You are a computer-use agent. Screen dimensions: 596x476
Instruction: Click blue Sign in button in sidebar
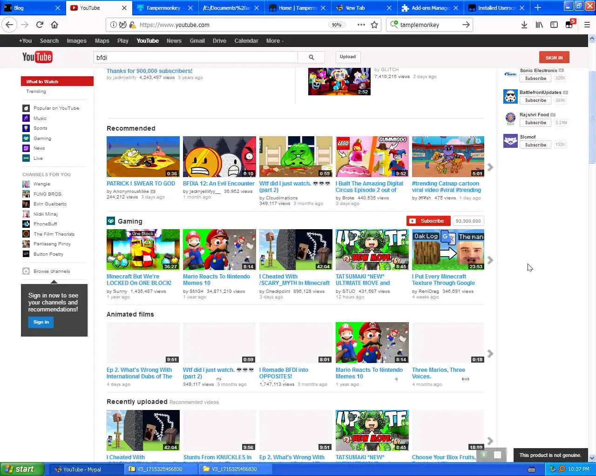pyautogui.click(x=41, y=322)
